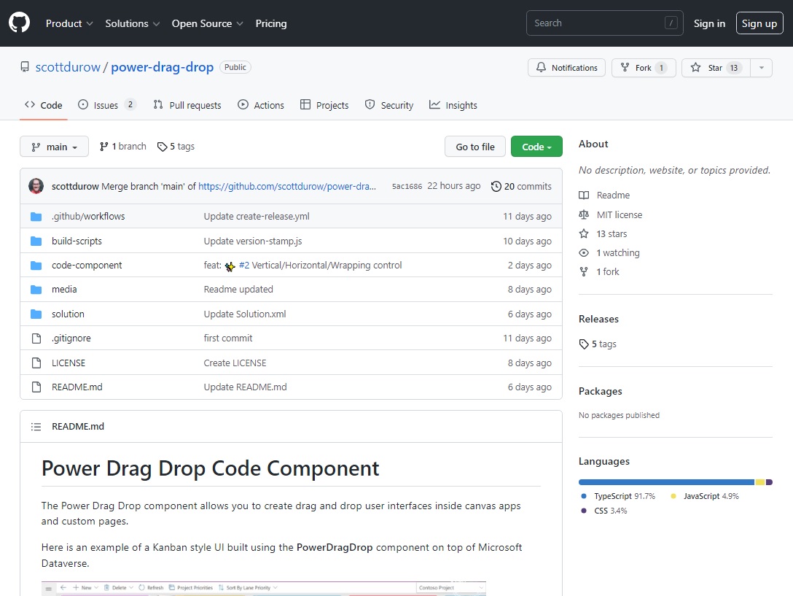Expand the Star options dropdown arrow
This screenshot has width=793, height=596.
click(761, 67)
